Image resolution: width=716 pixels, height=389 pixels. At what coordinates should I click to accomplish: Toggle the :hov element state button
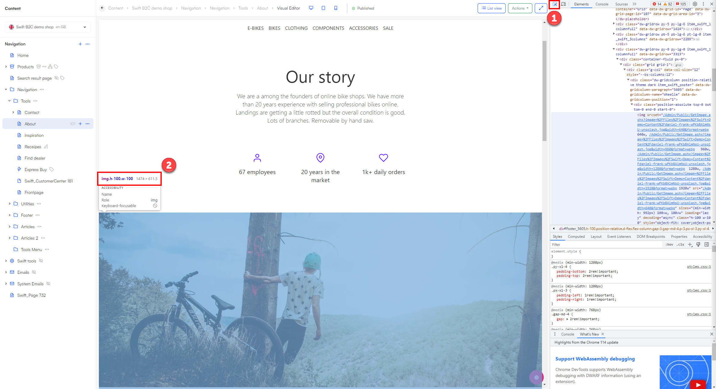[x=669, y=244]
